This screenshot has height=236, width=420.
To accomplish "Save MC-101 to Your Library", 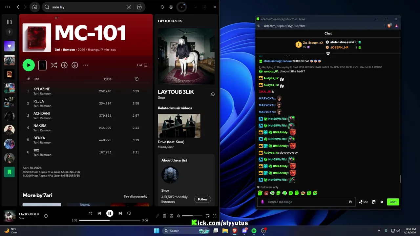I will (64, 65).
